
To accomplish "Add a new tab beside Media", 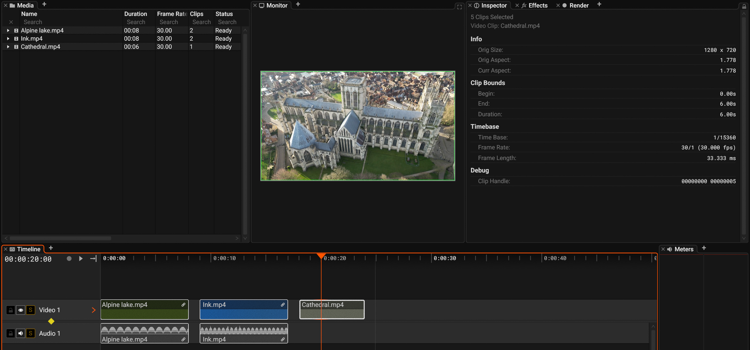I will point(44,4).
